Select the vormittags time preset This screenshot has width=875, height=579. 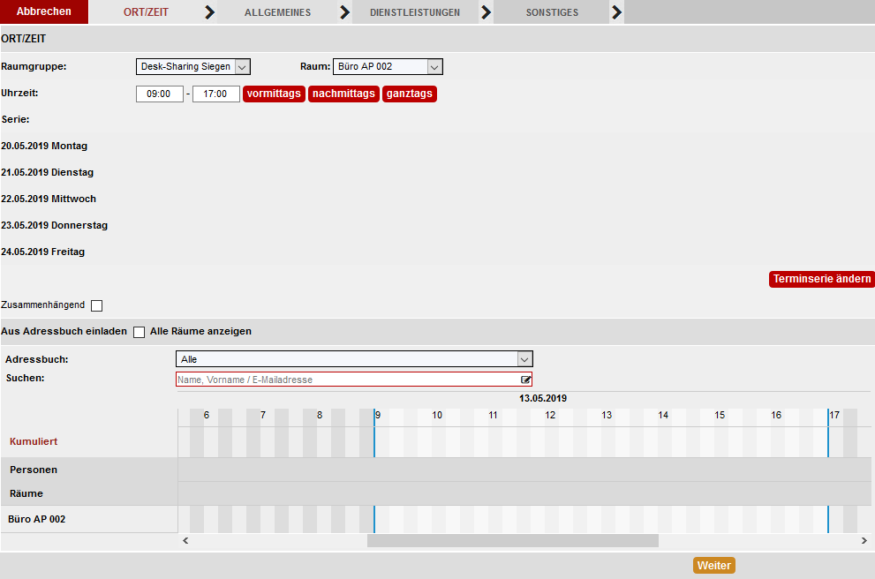point(274,94)
